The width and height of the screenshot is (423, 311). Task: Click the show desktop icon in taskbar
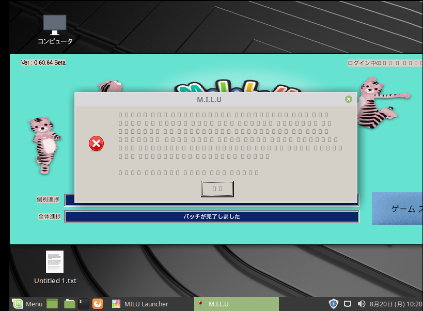coord(52,304)
